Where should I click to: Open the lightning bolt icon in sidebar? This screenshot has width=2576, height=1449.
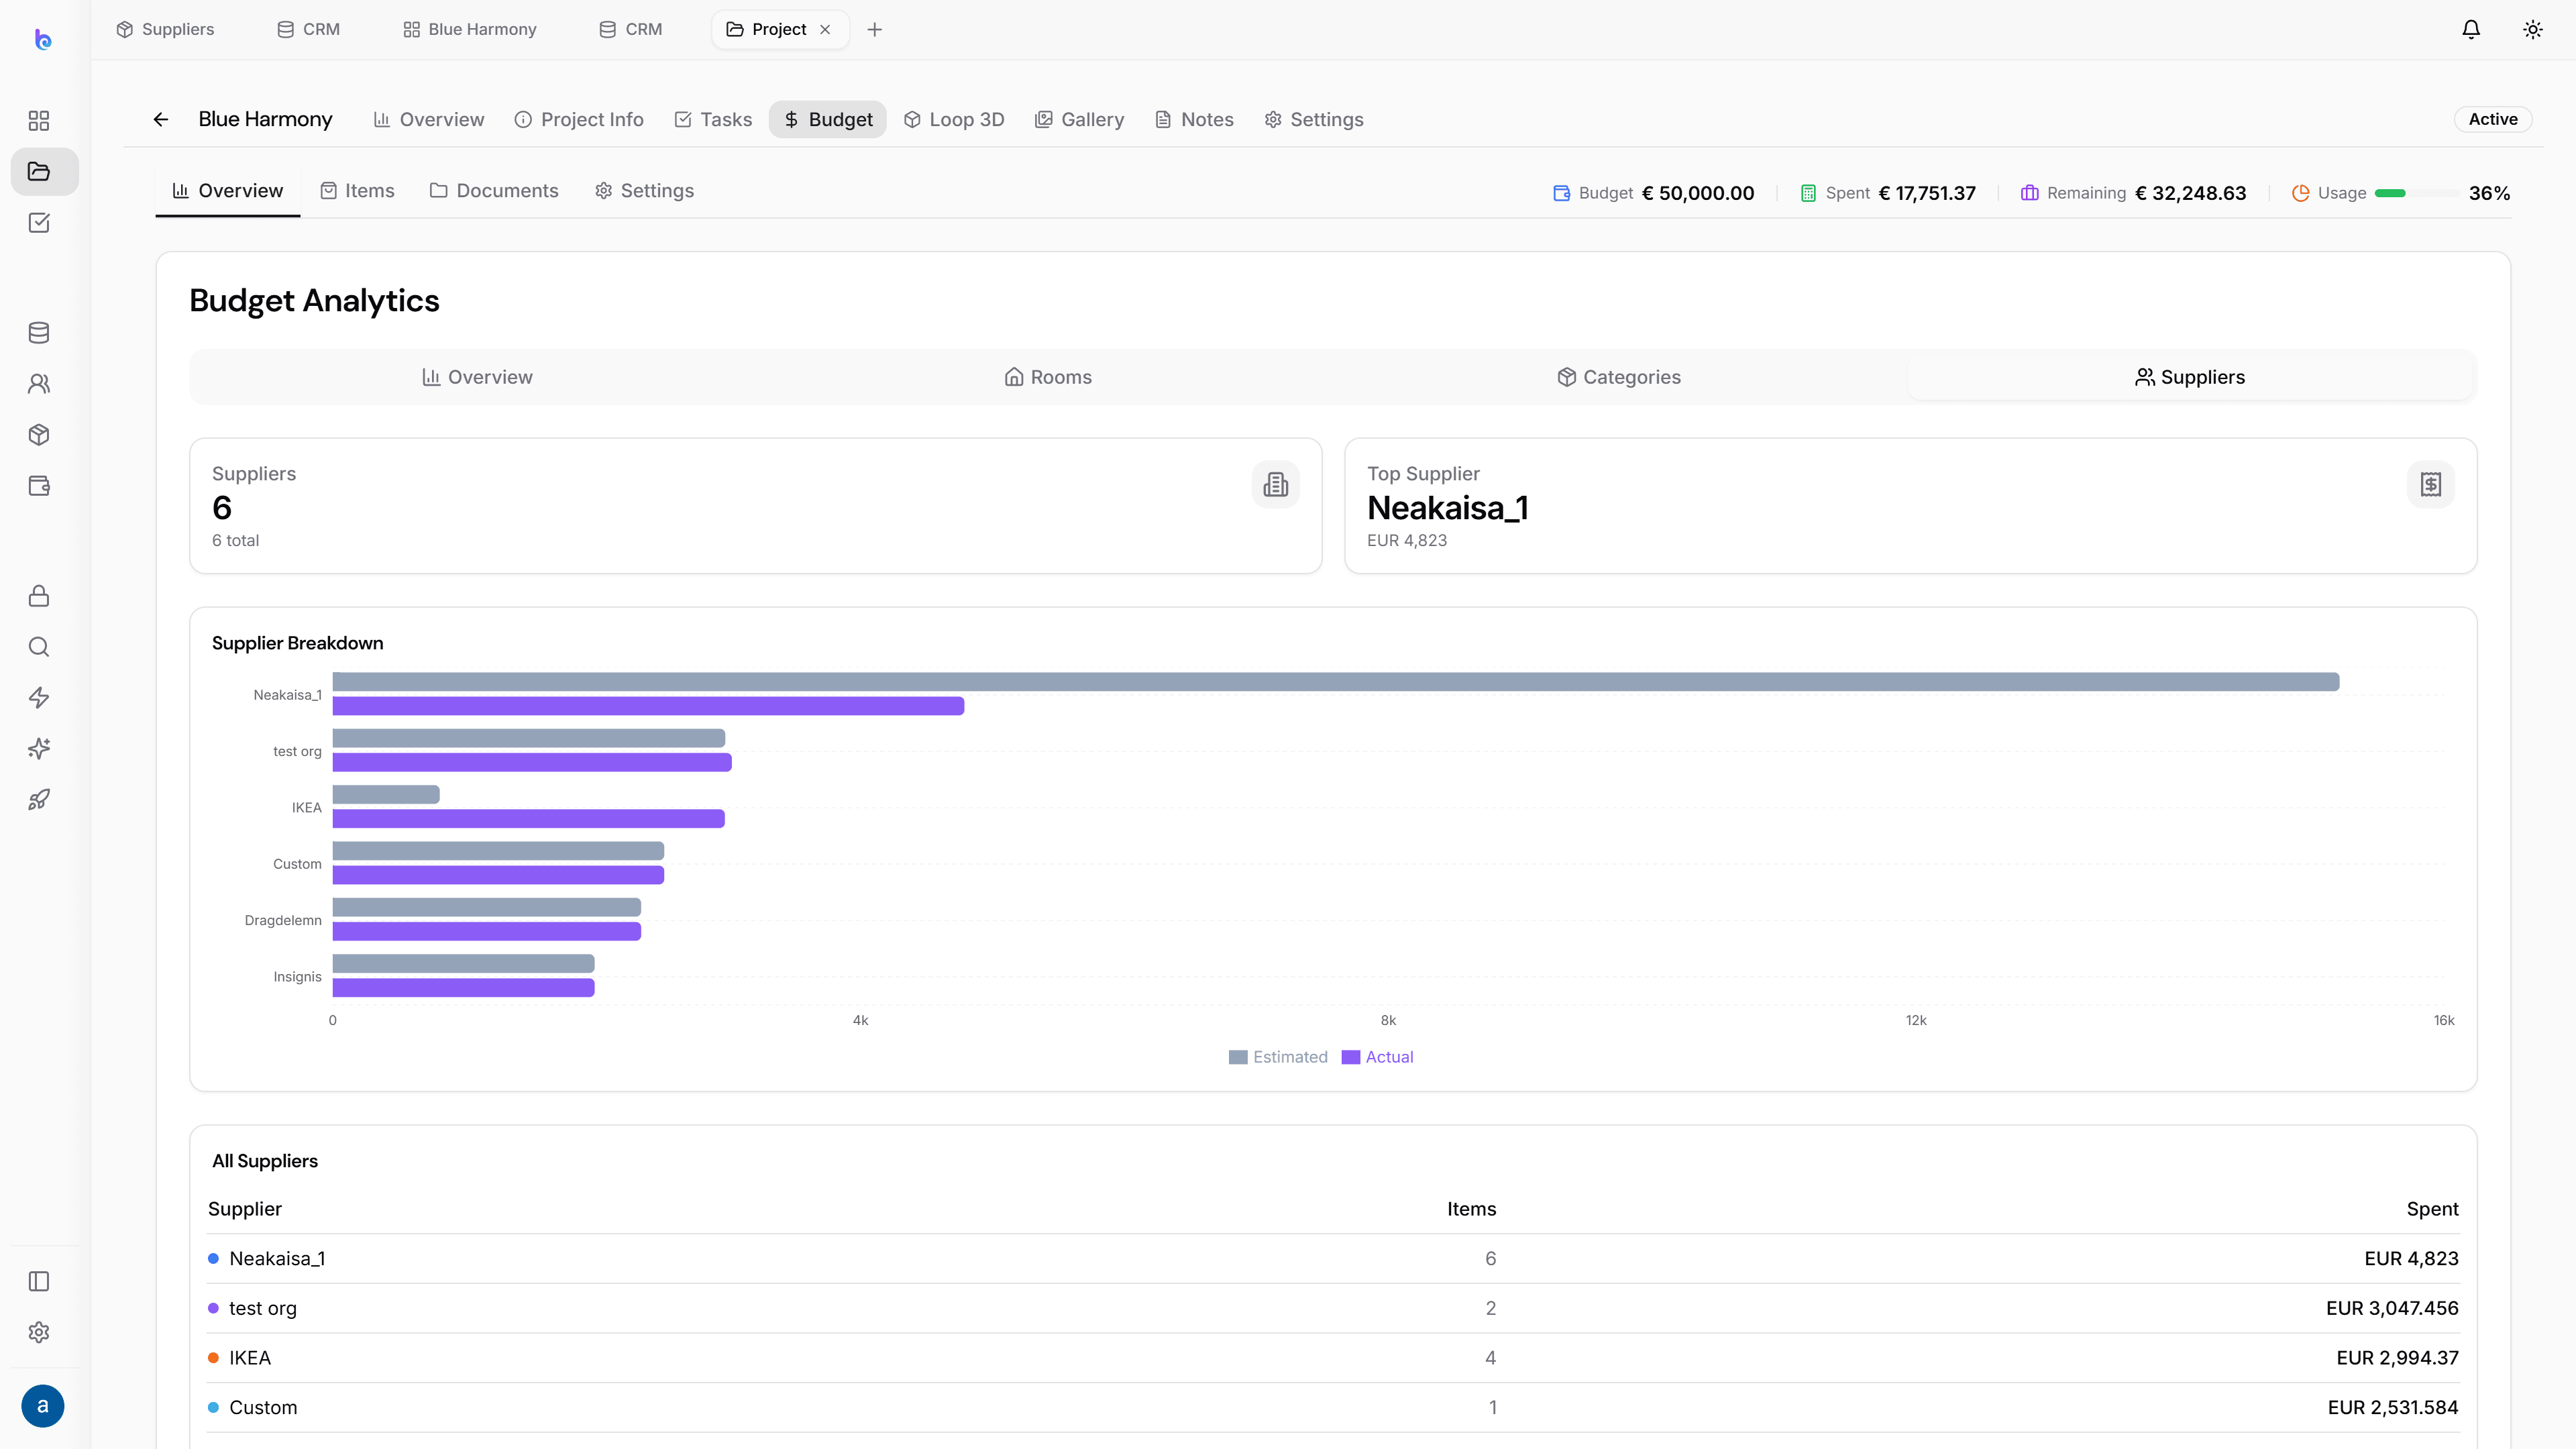[39, 697]
